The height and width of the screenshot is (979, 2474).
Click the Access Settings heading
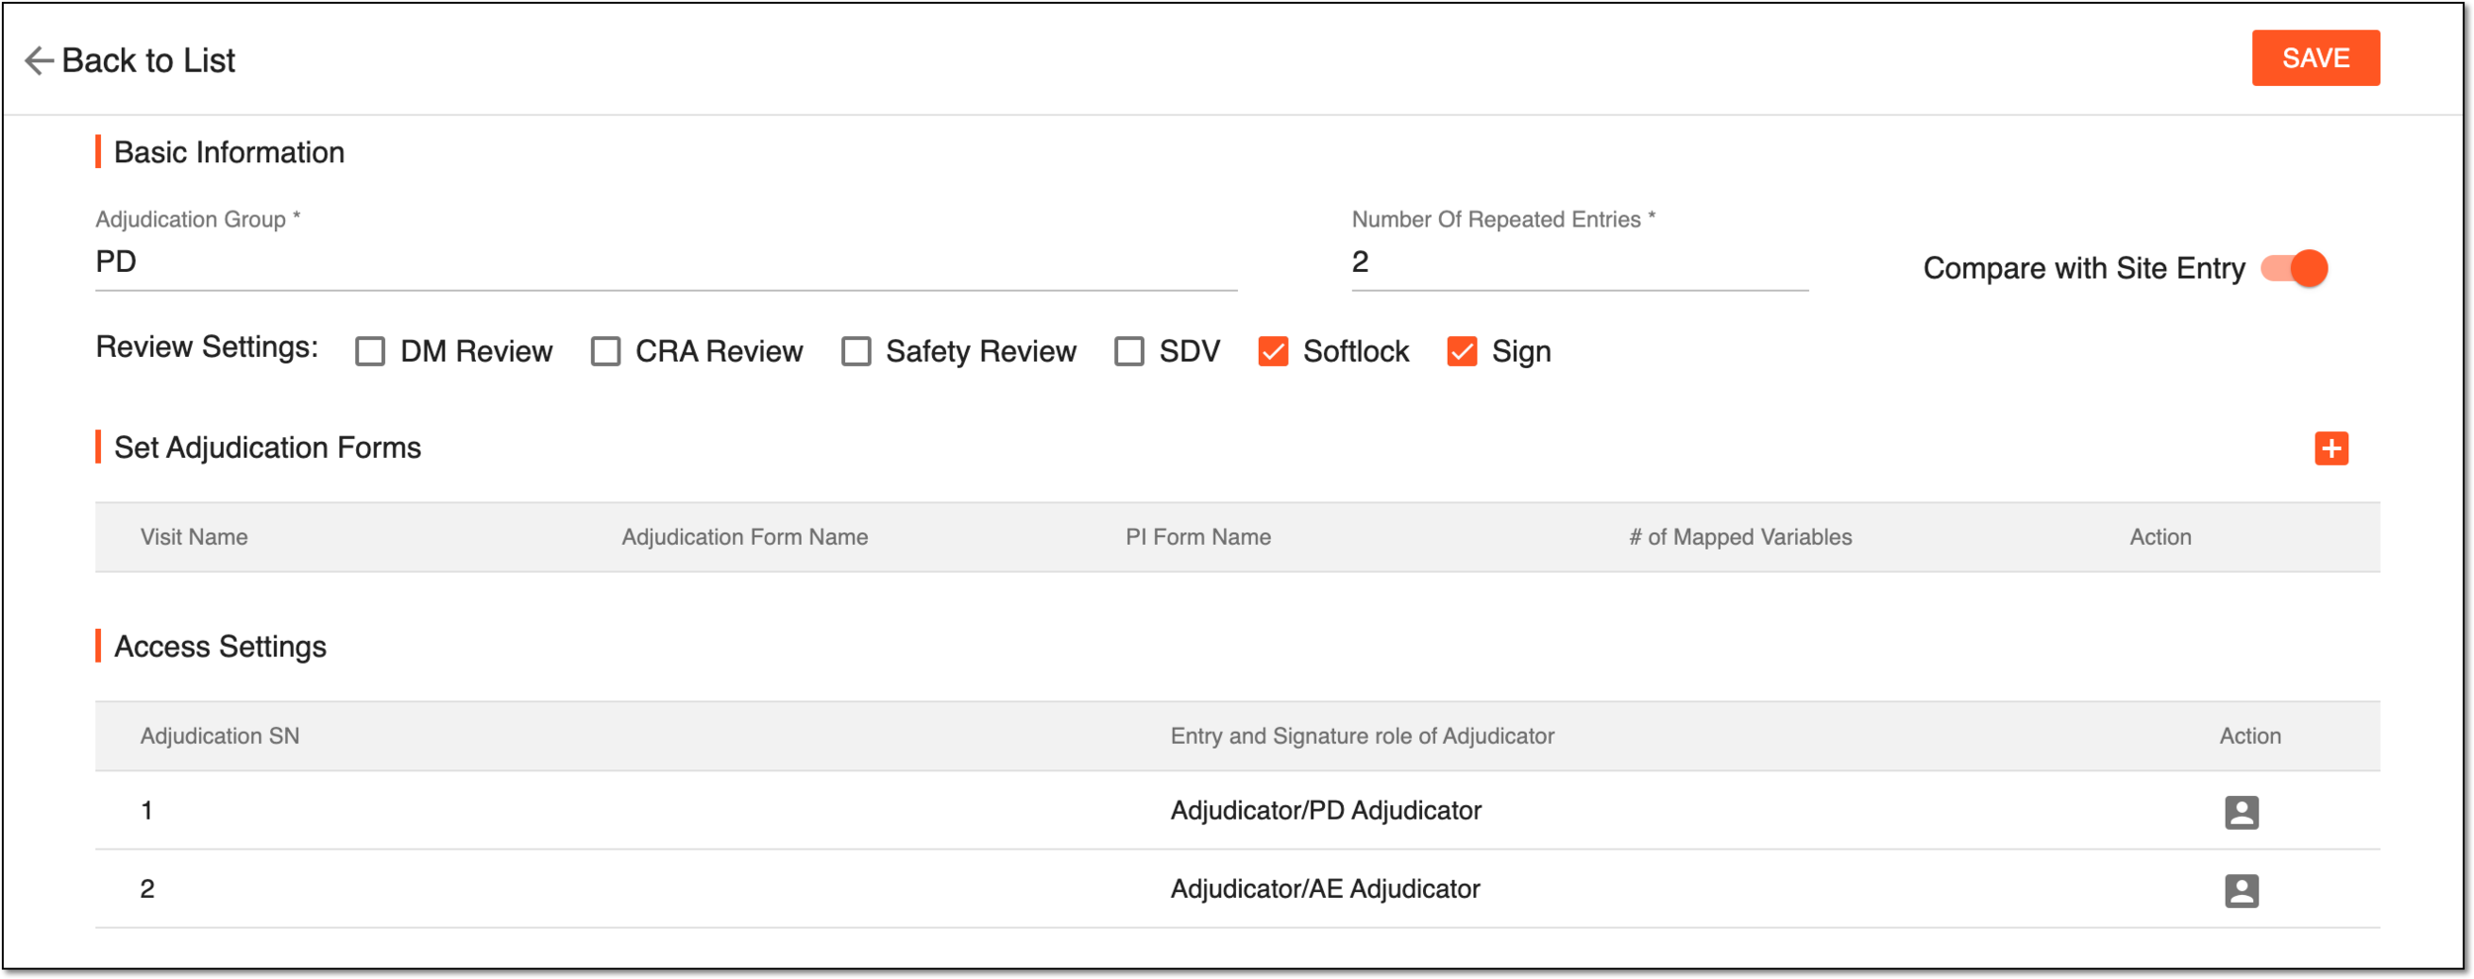tap(220, 647)
